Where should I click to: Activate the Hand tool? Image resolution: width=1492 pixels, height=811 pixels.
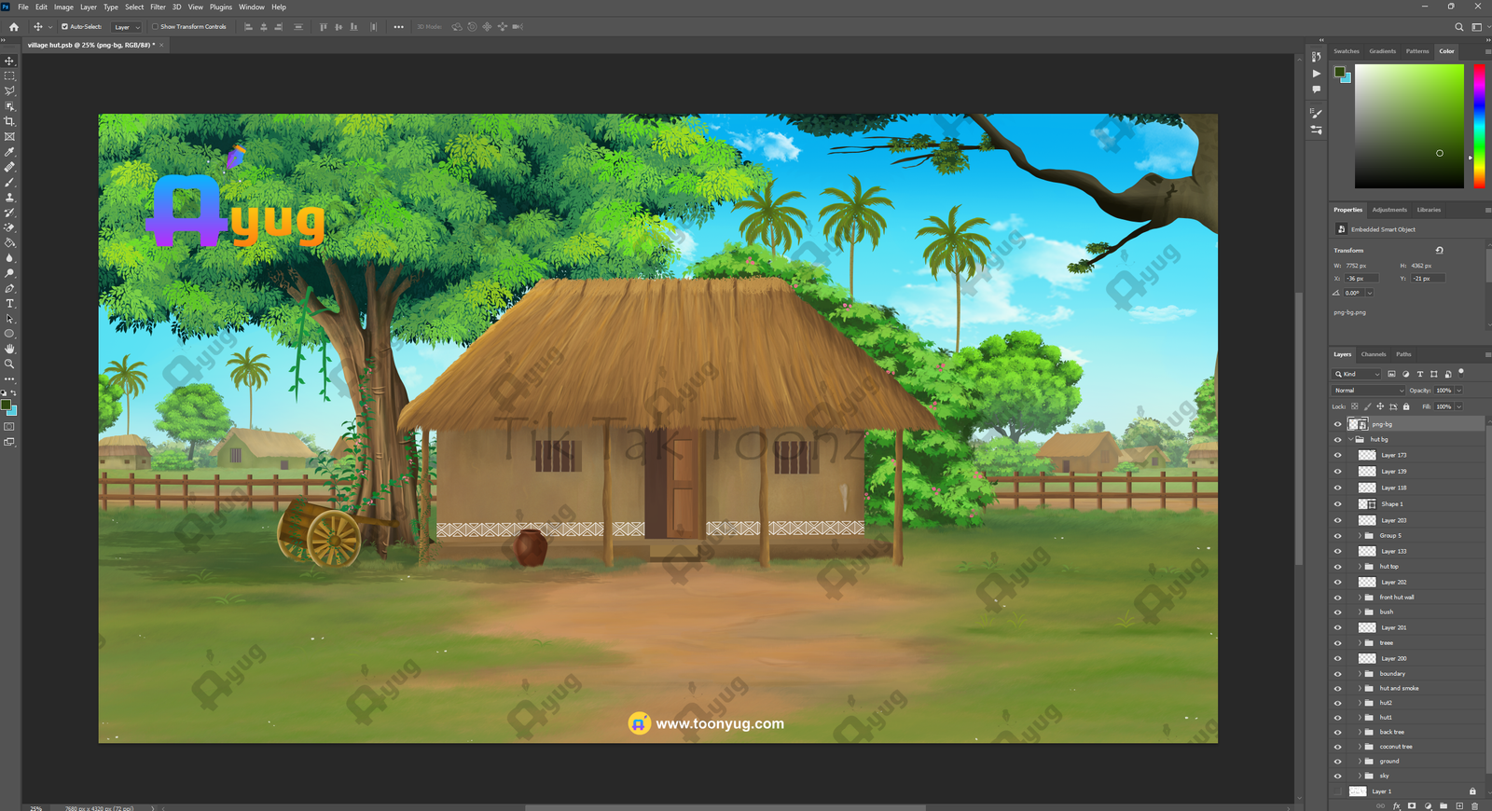point(9,349)
